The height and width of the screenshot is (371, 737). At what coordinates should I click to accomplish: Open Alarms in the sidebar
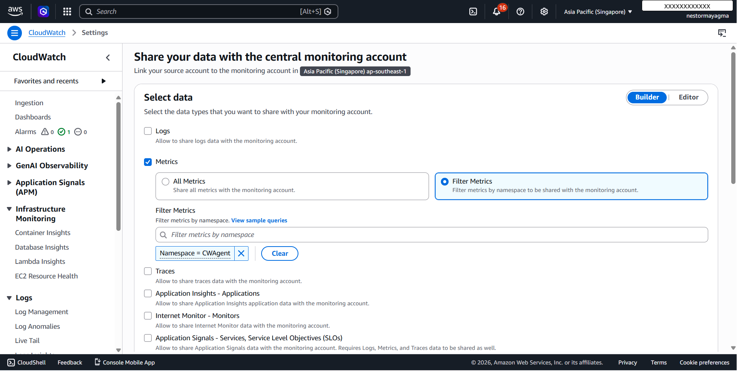coord(26,132)
